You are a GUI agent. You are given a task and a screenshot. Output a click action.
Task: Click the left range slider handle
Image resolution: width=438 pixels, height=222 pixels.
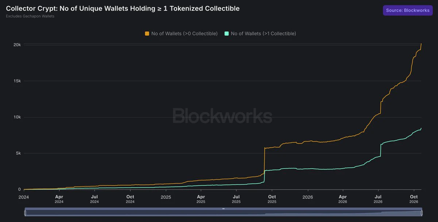[x=25, y=213]
